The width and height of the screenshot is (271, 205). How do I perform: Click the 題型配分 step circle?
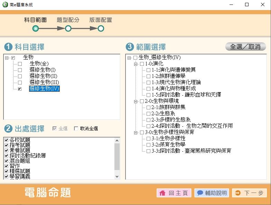pyautogui.click(x=68, y=28)
